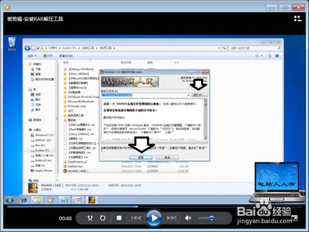Screen dimensions: 309x232
Task: Enter full screen with the bottom-right arrow icon
Action: click(x=295, y=218)
